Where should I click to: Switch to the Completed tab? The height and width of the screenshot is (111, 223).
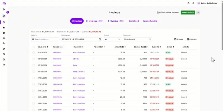tap(134, 21)
